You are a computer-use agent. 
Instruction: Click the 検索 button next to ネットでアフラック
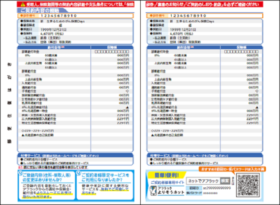click(x=225, y=181)
